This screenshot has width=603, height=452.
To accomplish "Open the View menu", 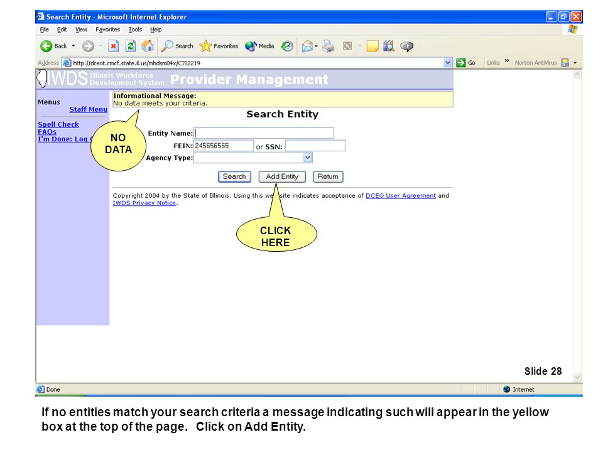I will click(x=81, y=30).
